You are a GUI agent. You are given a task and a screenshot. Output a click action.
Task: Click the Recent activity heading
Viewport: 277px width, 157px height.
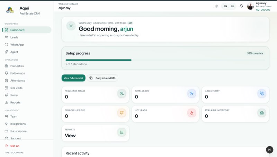tap(77, 153)
